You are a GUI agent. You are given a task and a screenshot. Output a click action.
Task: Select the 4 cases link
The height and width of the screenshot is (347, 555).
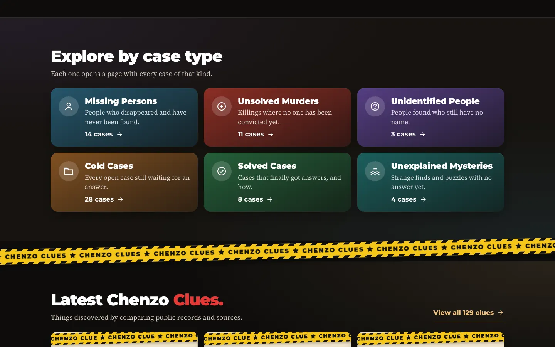click(x=409, y=199)
